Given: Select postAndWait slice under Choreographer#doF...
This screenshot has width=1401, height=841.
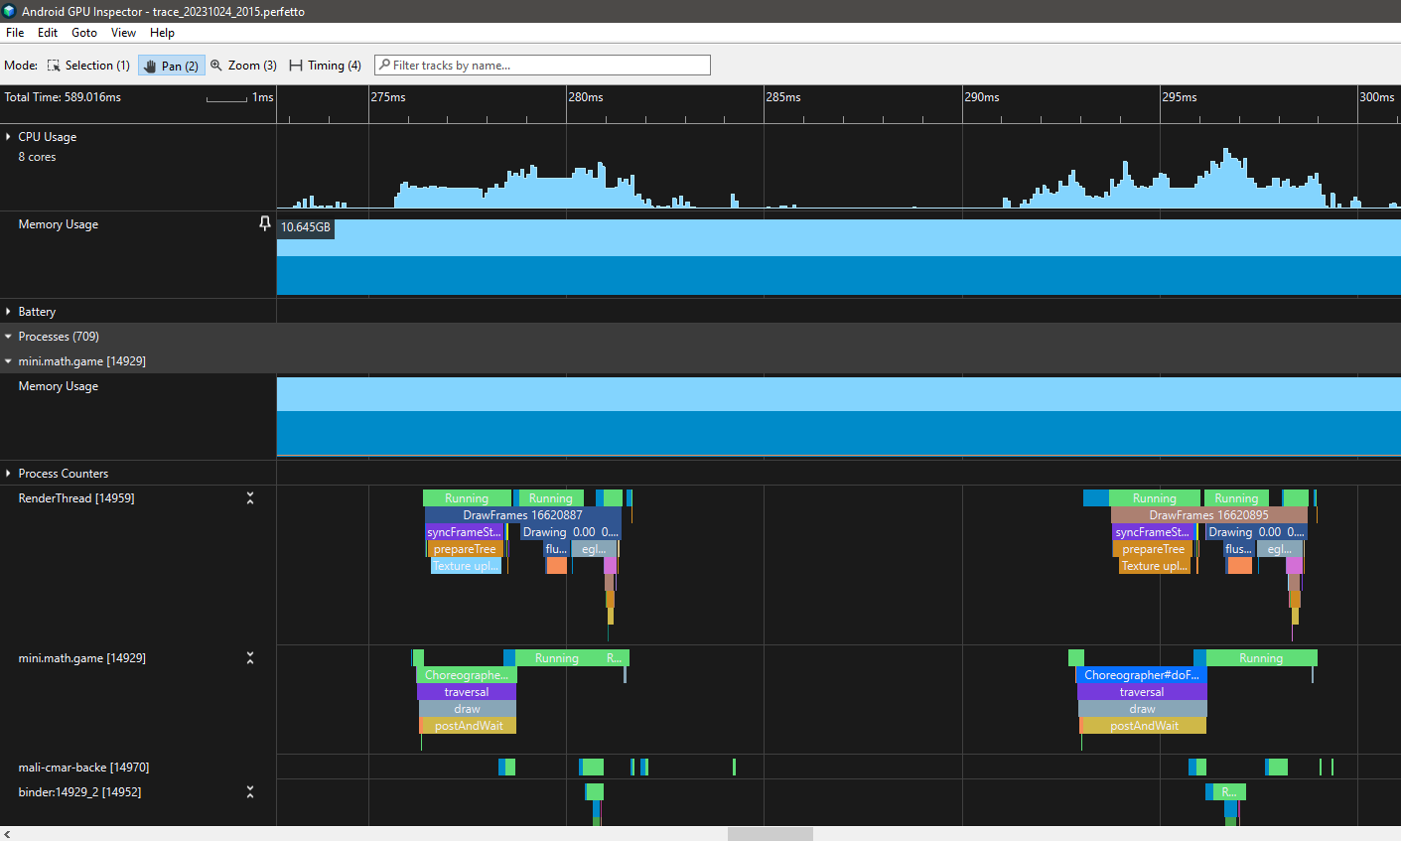Looking at the screenshot, I should point(1144,726).
